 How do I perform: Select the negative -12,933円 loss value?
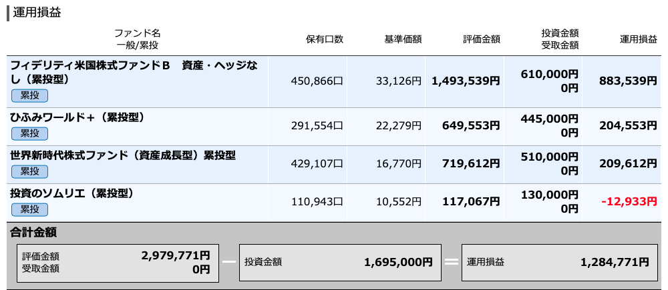[629, 201]
